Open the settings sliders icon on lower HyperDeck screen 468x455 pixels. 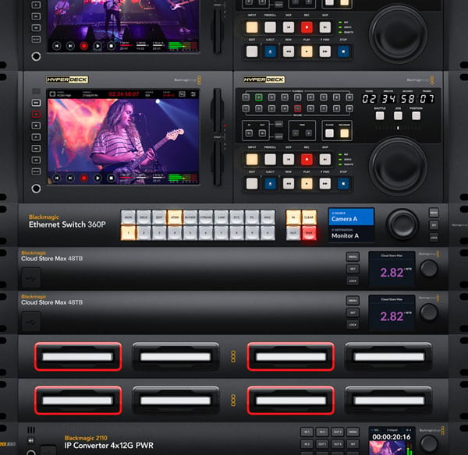[193, 94]
